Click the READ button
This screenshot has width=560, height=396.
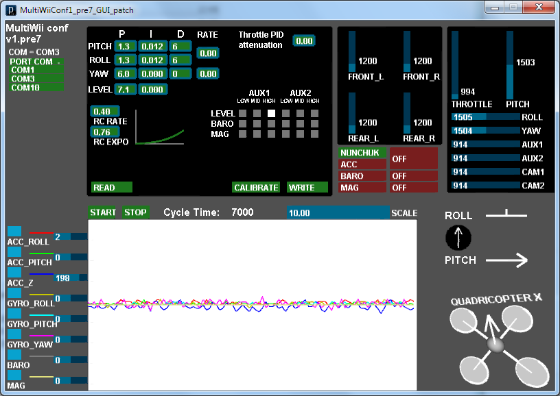point(112,187)
